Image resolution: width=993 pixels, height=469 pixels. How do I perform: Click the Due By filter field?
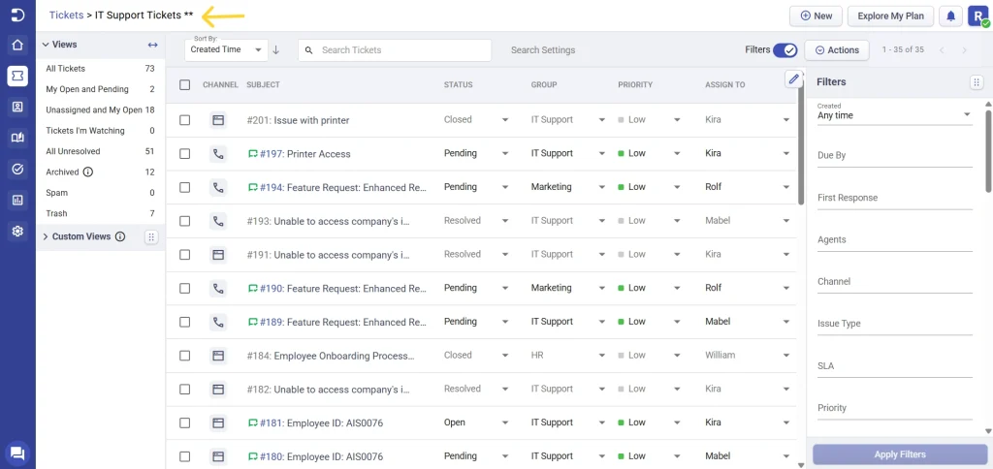894,156
